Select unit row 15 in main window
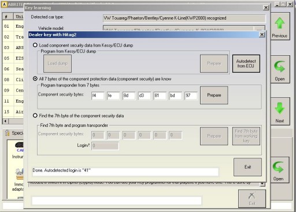The height and width of the screenshot is (212, 296). pos(13,112)
